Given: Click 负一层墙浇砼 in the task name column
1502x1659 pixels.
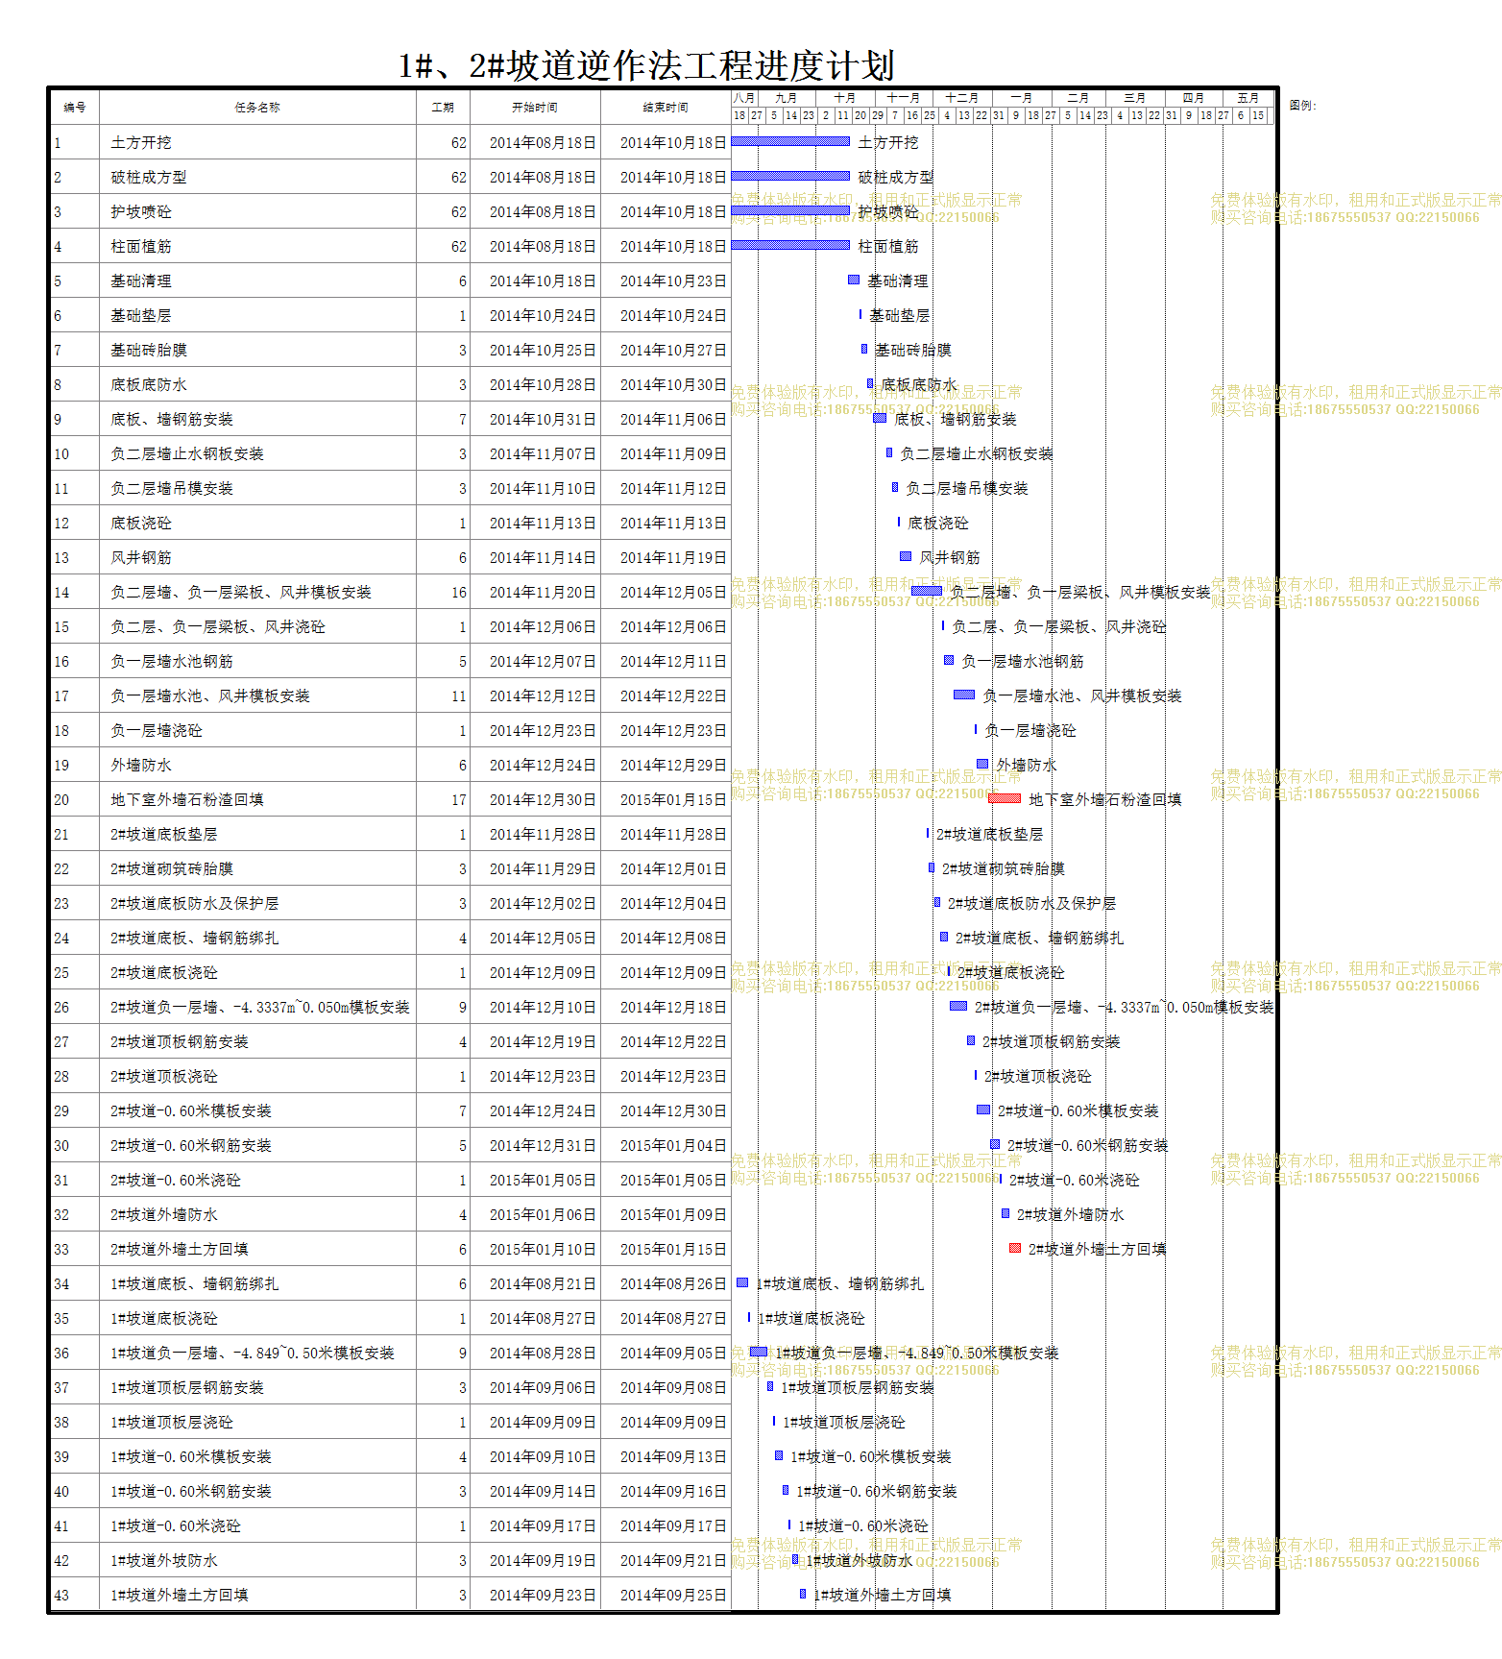Looking at the screenshot, I should [x=157, y=730].
